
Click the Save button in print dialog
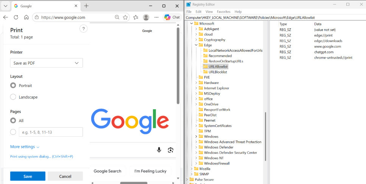[28, 176]
